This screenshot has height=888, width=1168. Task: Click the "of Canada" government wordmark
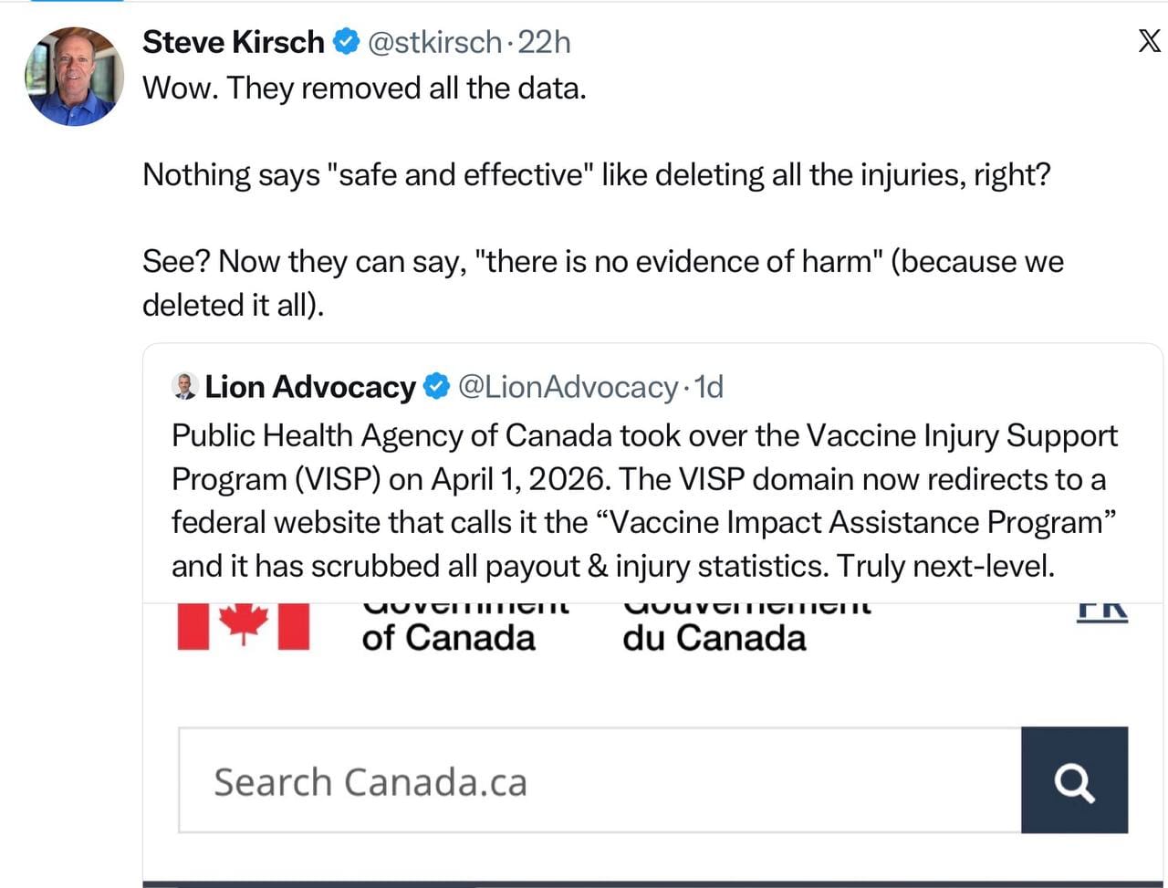pyautogui.click(x=448, y=637)
